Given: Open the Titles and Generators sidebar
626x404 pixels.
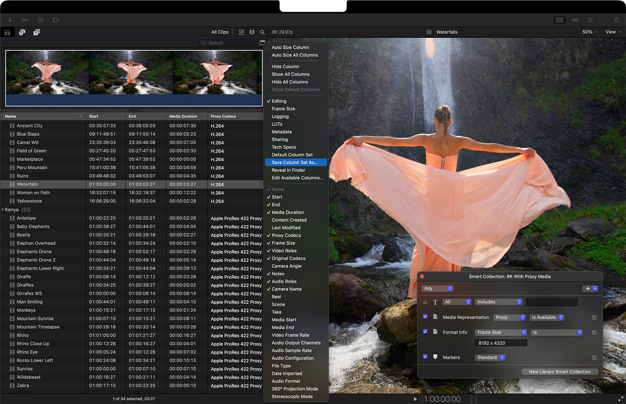Looking at the screenshot, I should [x=37, y=32].
